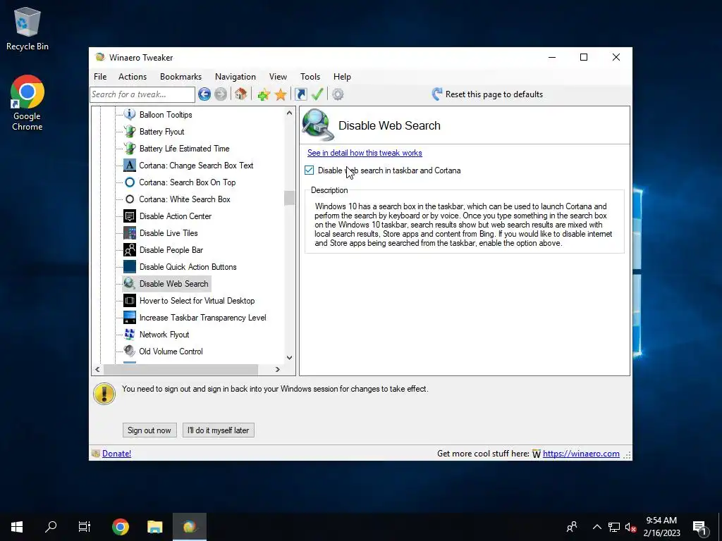Viewport: 722px width, 541px height.
Task: Click the network tray icon
Action: point(614,527)
